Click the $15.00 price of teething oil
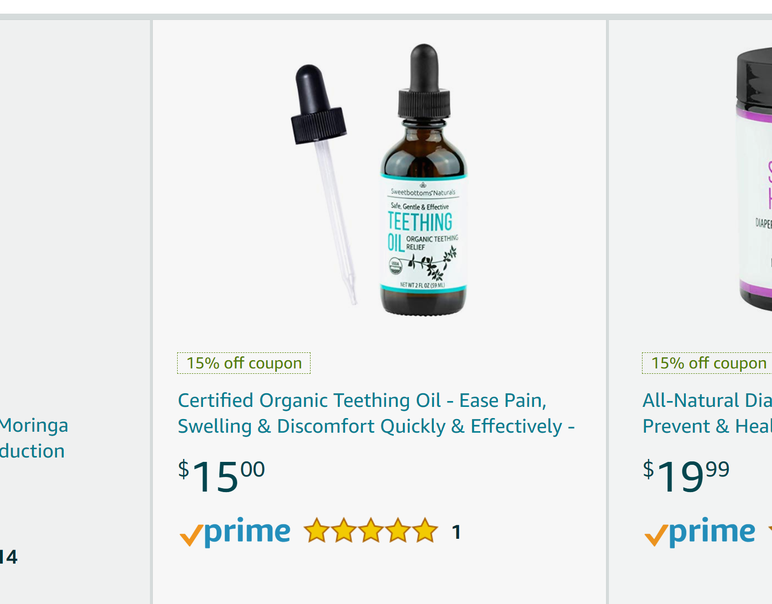The width and height of the screenshot is (772, 604). click(221, 476)
